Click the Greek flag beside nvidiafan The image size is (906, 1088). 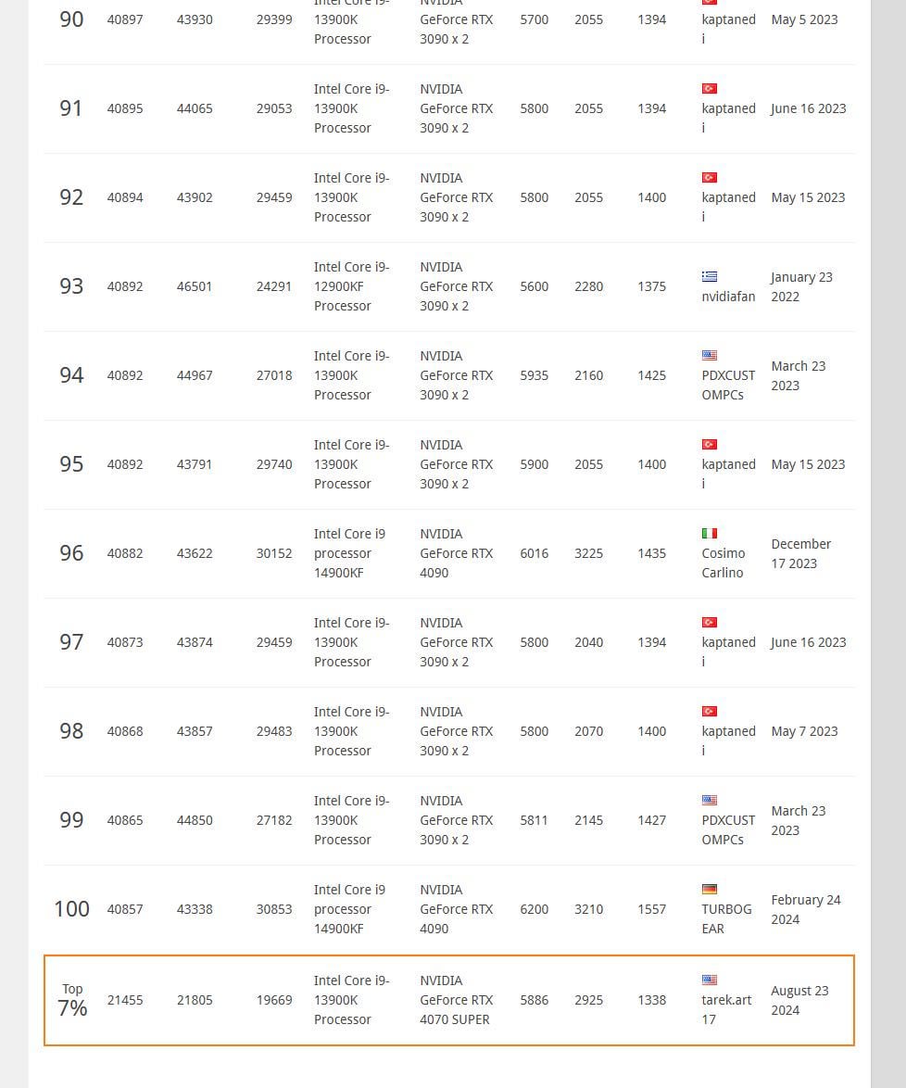point(709,276)
